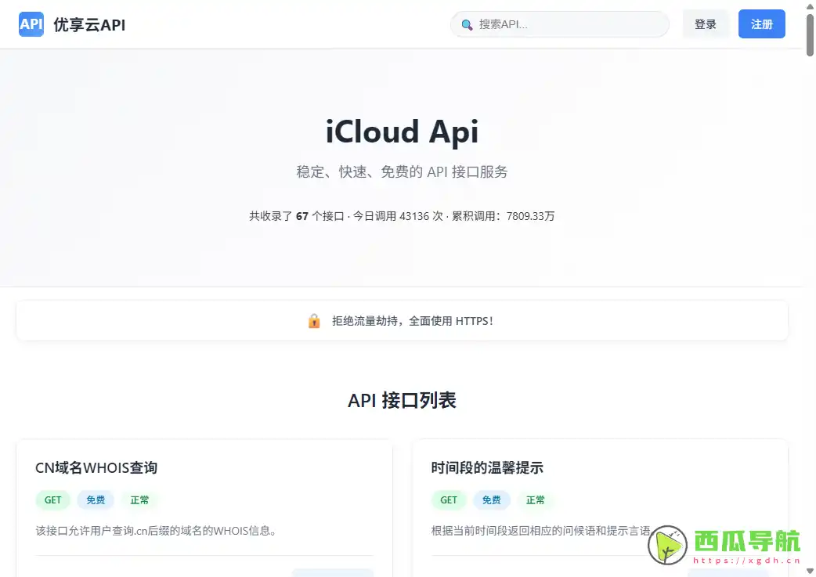Click the blue API logo icon
The width and height of the screenshot is (816, 577).
31,24
